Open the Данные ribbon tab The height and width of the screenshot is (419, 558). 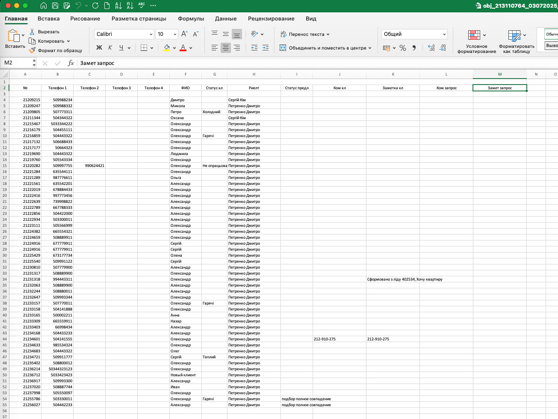(226, 19)
